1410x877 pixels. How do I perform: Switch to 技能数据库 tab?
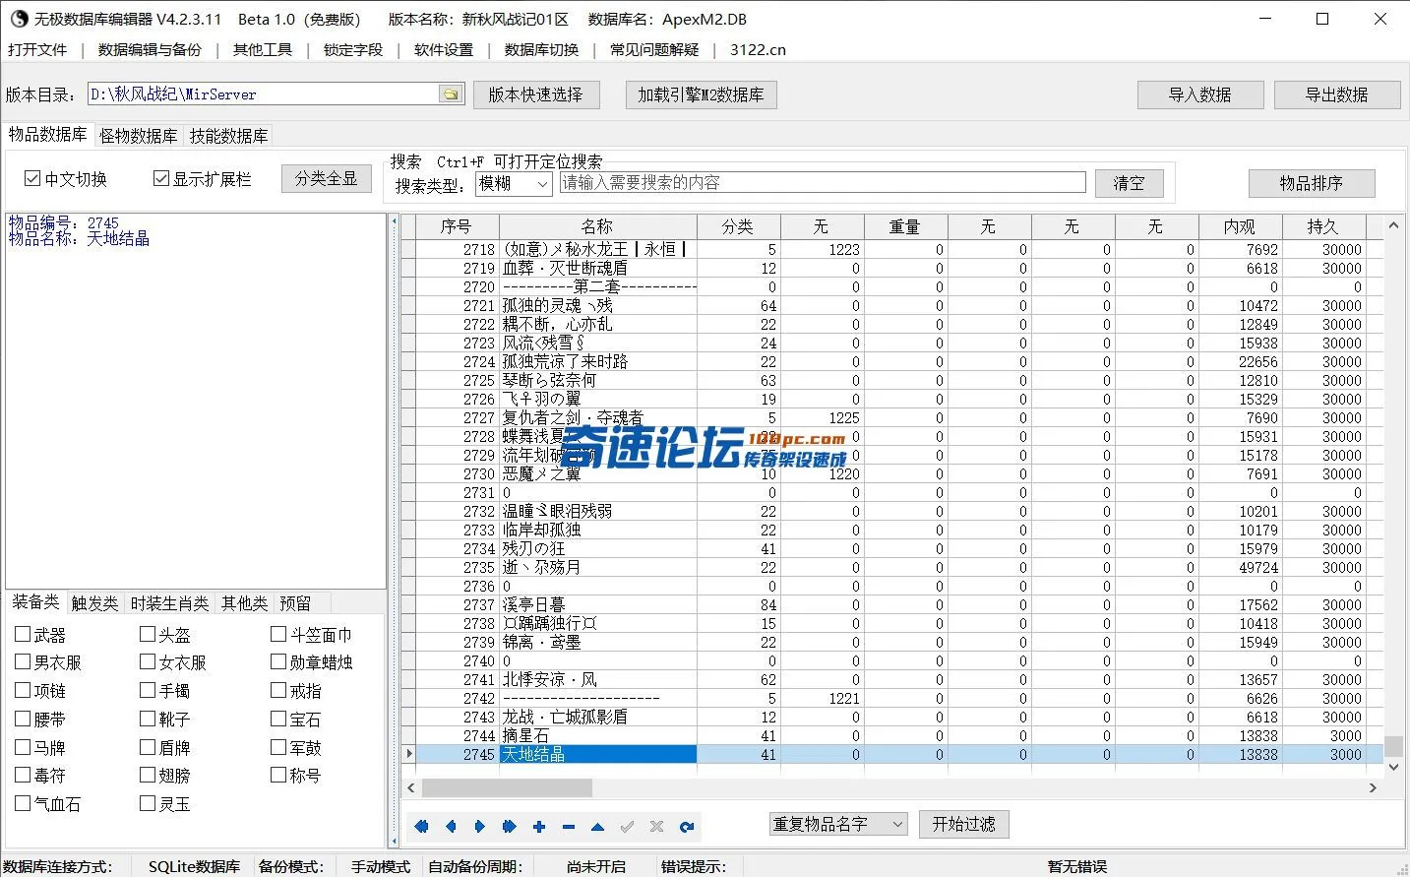click(229, 136)
